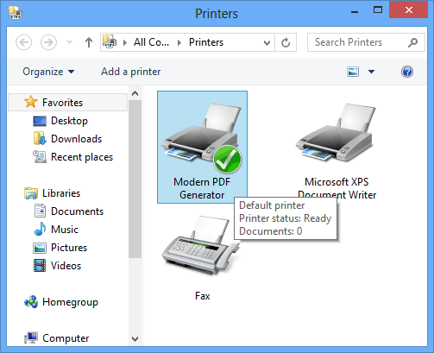Click the navigation pane scroll down arrow
This screenshot has width=434, height=353.
[x=135, y=339]
